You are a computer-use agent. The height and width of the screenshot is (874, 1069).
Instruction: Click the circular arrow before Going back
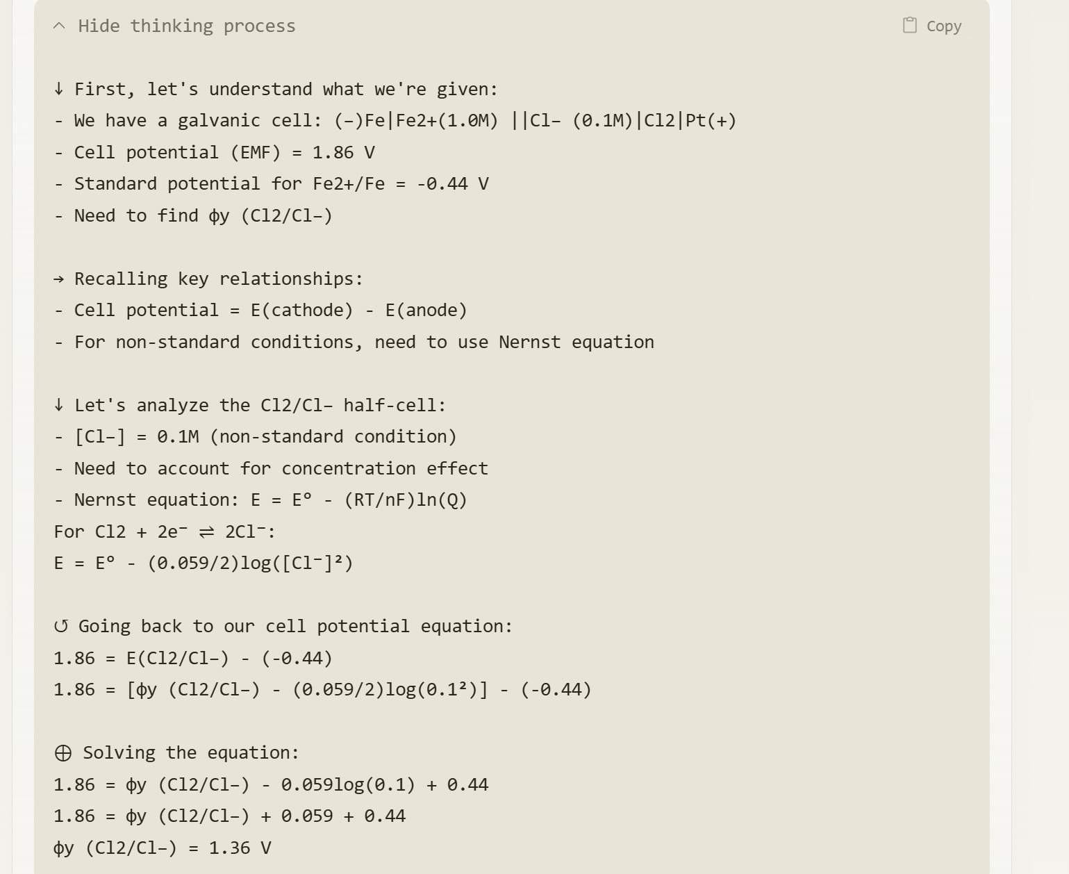click(x=61, y=627)
